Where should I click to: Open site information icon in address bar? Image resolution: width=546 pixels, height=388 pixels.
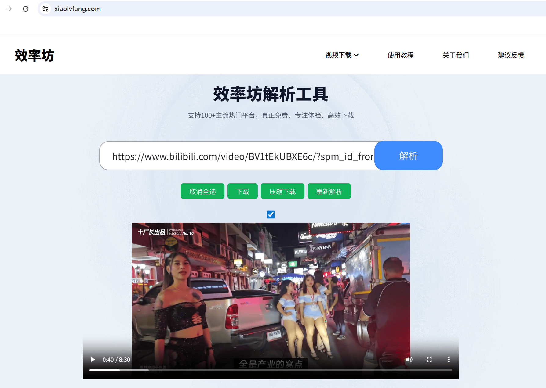45,9
